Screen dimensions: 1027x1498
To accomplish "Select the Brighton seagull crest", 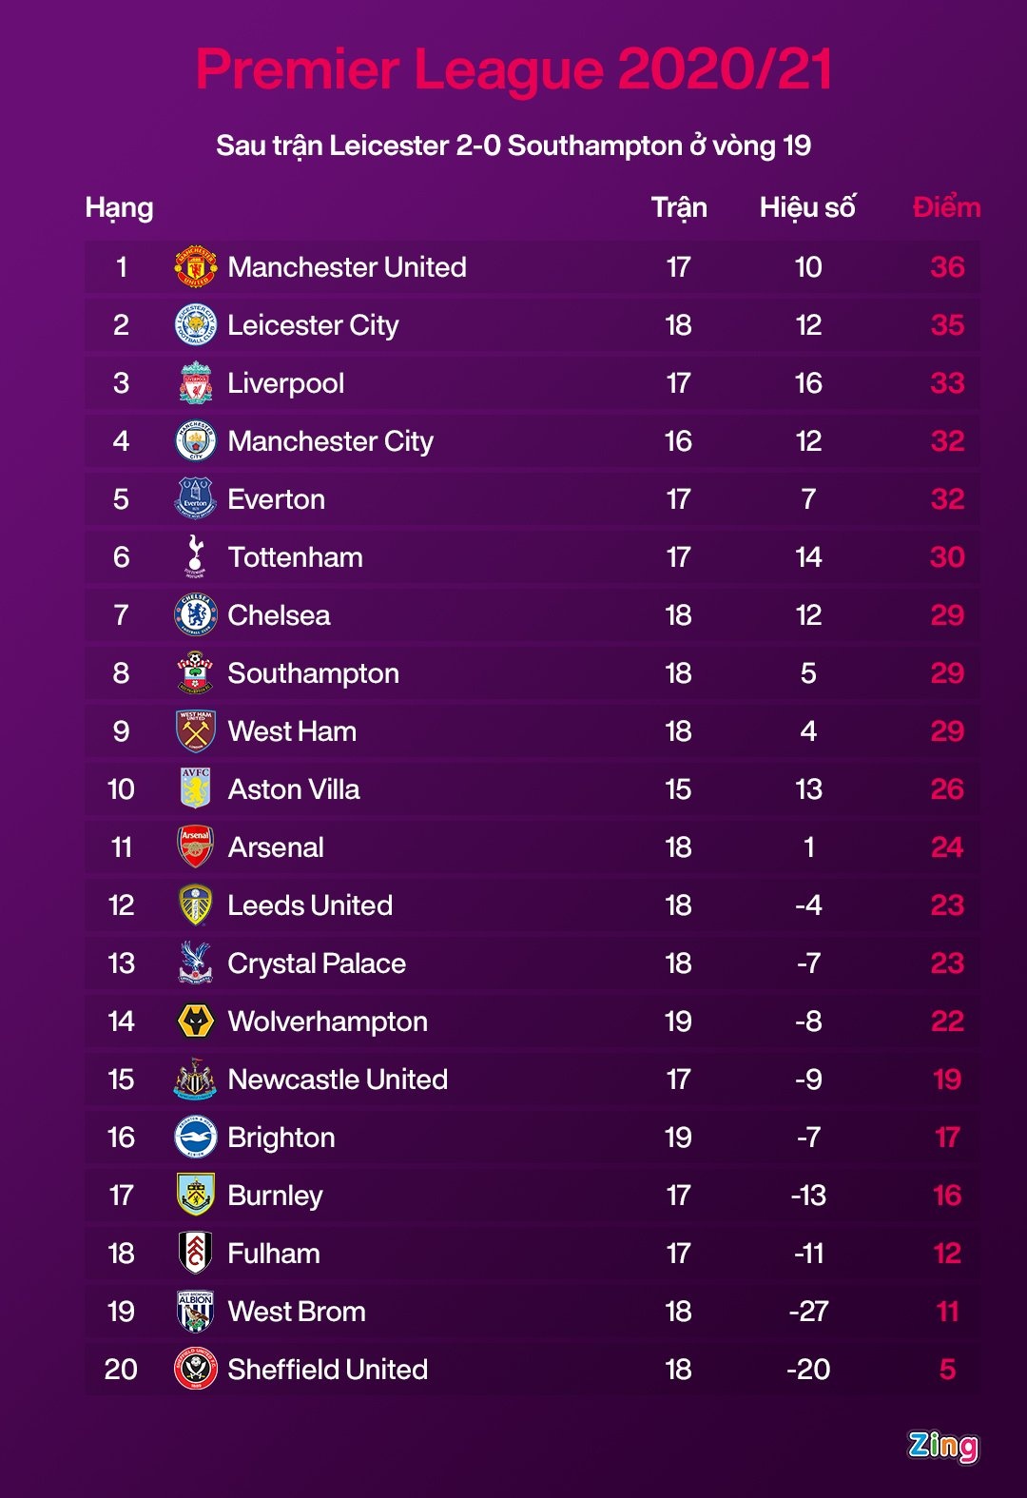I will click(x=195, y=1138).
